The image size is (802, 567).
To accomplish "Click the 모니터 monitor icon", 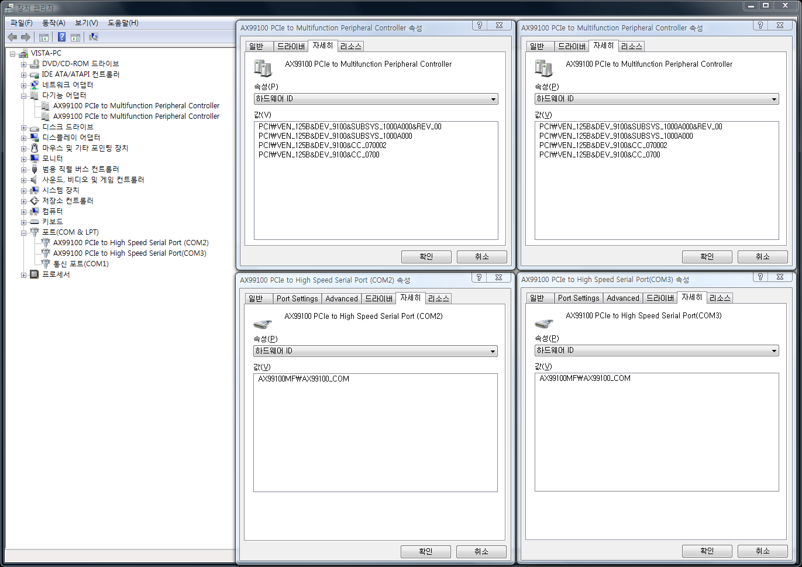I will [x=35, y=159].
